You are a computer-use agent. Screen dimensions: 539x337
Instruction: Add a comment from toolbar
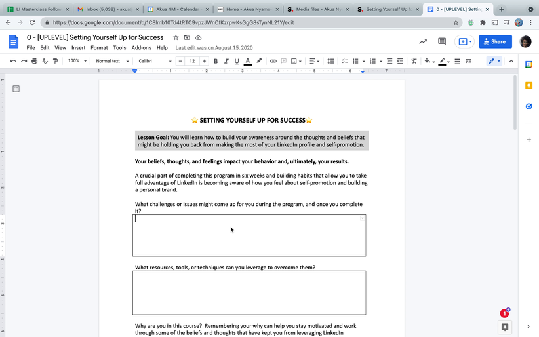click(x=283, y=61)
